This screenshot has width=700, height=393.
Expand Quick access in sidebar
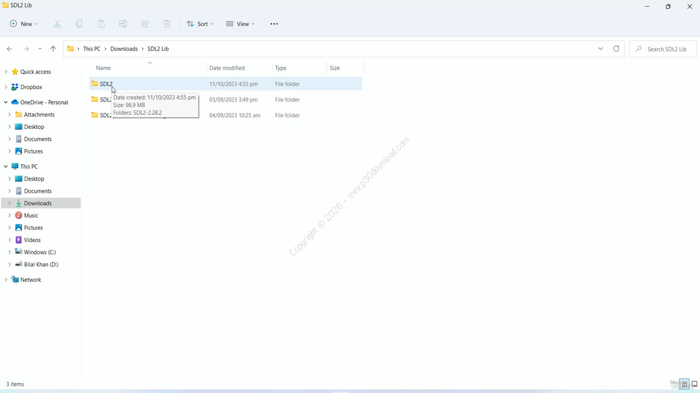point(6,72)
